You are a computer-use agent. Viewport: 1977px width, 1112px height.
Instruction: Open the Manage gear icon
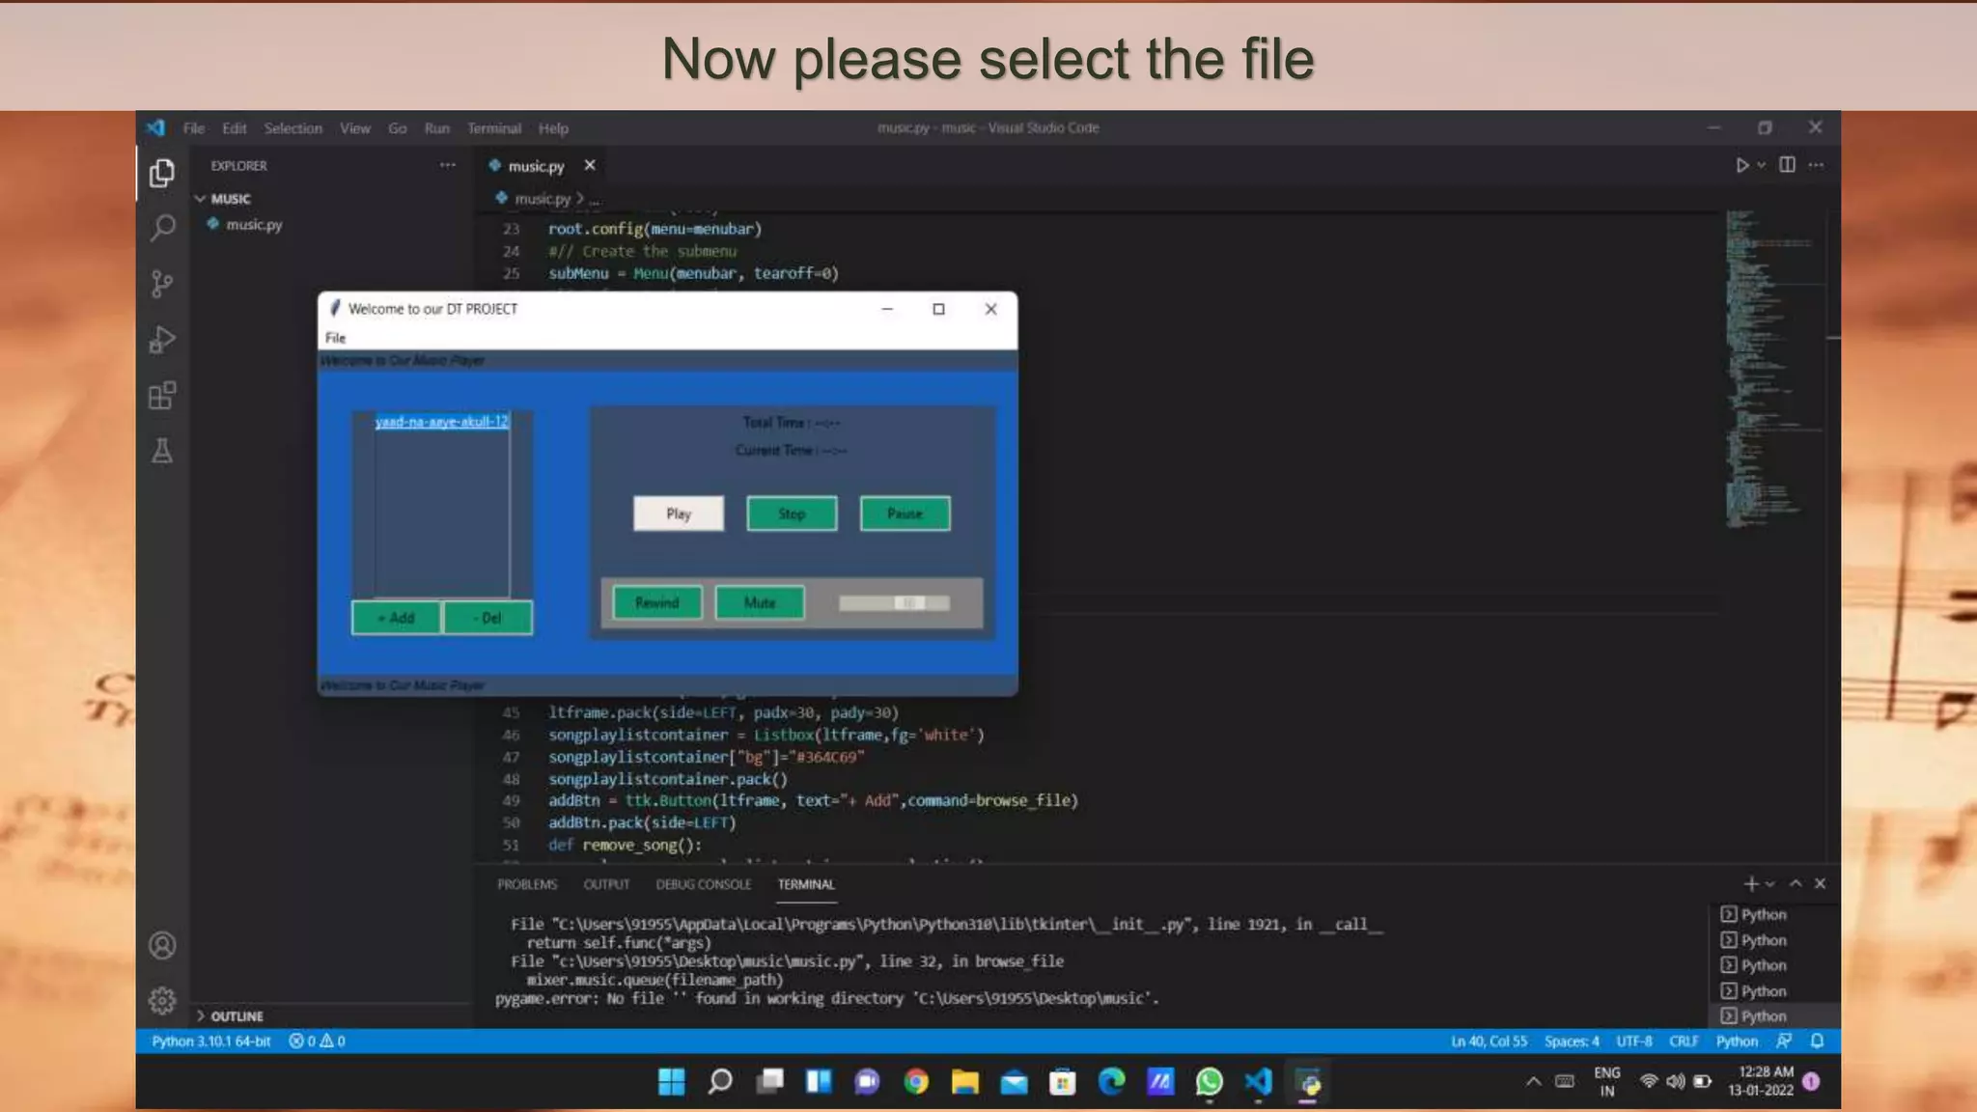(x=162, y=1000)
